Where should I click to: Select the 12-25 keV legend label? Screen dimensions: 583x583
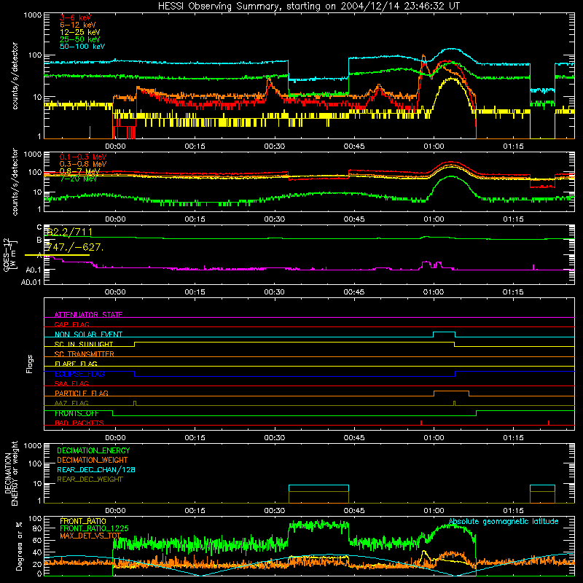click(80, 32)
